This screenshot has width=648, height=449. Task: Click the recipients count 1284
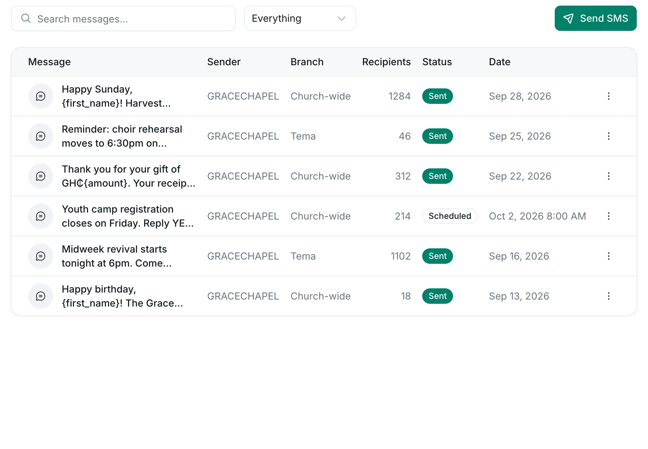pos(399,96)
